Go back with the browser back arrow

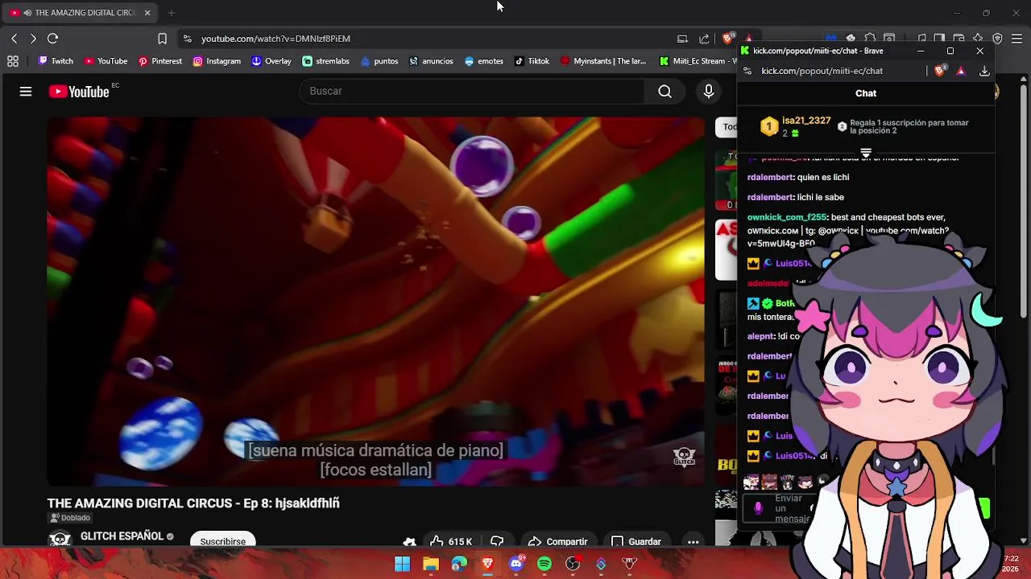pos(14,39)
